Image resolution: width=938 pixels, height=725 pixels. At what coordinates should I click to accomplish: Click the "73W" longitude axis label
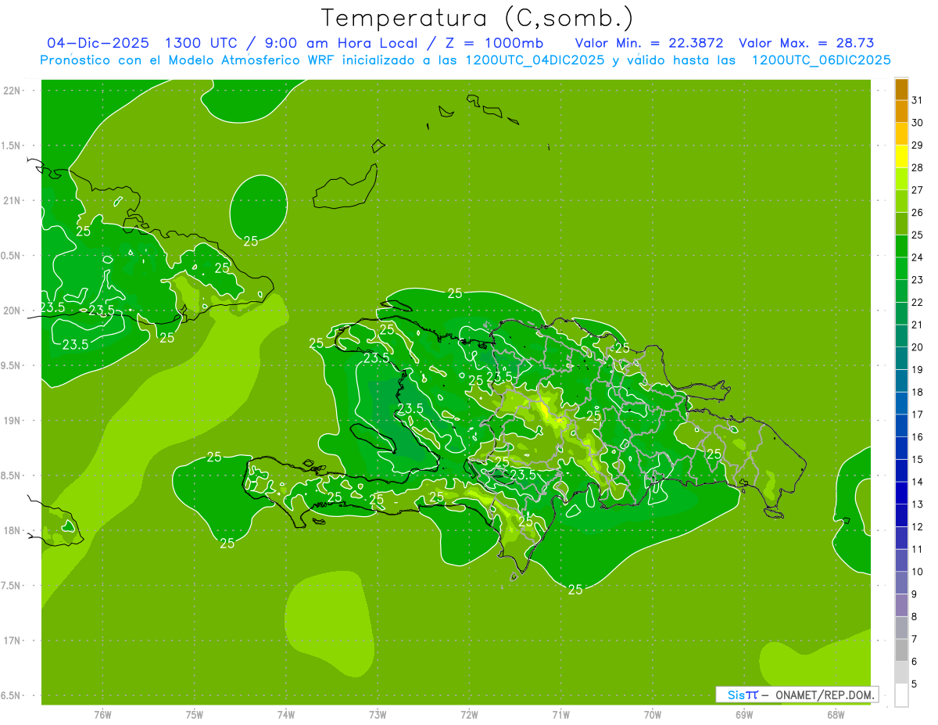click(378, 714)
